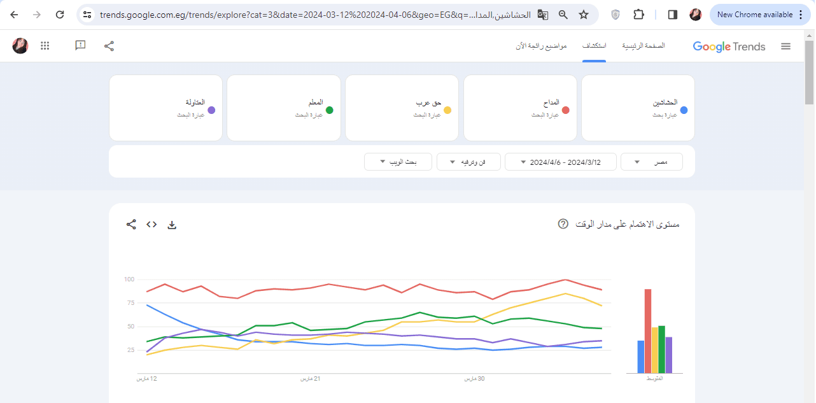Select the المداح search term card
Viewport: 816px width, 403px height.
tap(520, 108)
